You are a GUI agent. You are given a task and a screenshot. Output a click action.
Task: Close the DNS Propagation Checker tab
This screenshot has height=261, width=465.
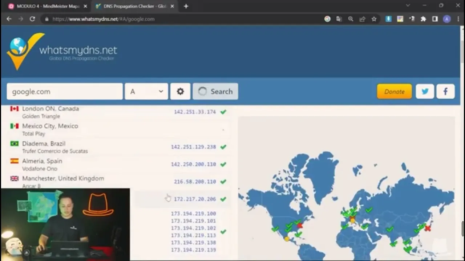tap(172, 6)
